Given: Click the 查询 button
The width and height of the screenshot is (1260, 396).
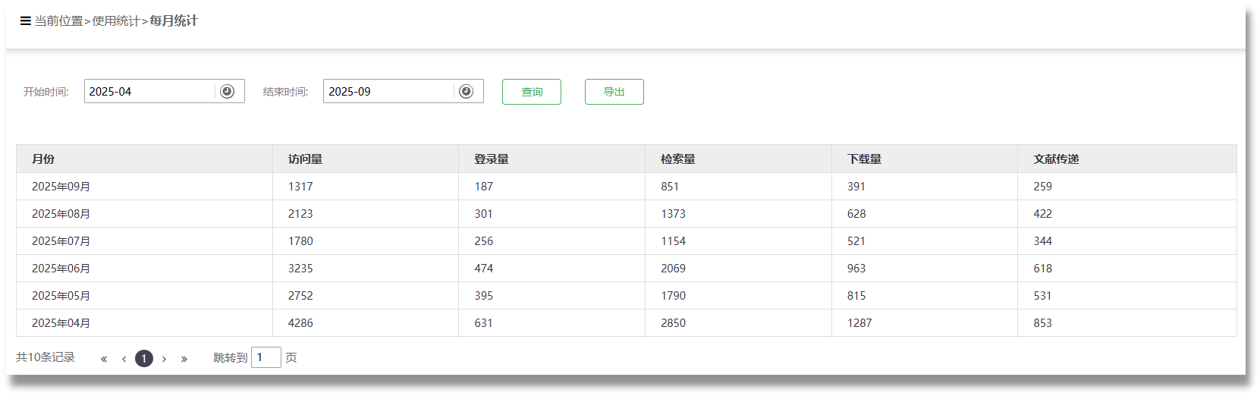Looking at the screenshot, I should 532,92.
